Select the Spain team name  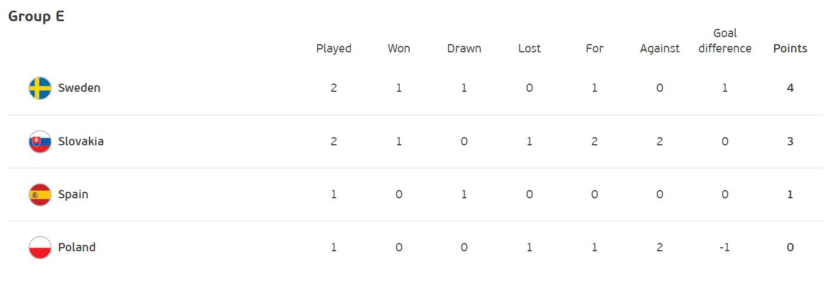coord(73,194)
